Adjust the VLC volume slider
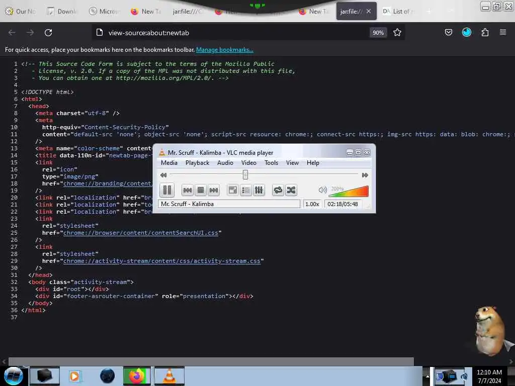Viewport: 515px width, 386px height. tap(349, 191)
